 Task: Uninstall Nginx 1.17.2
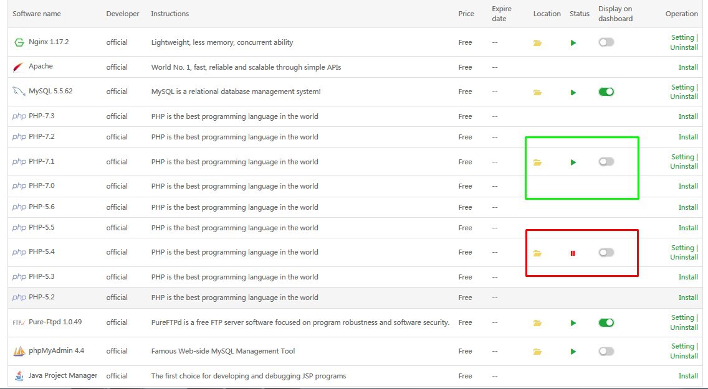(684, 47)
